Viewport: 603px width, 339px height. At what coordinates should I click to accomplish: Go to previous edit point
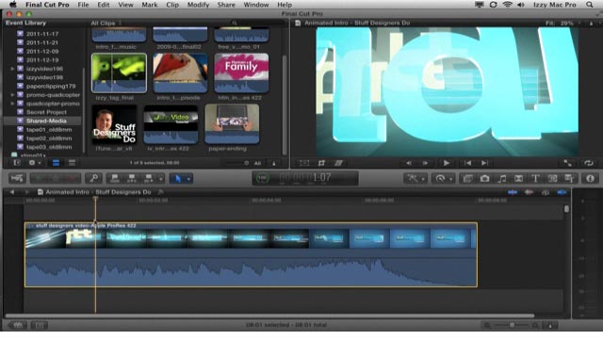point(468,163)
